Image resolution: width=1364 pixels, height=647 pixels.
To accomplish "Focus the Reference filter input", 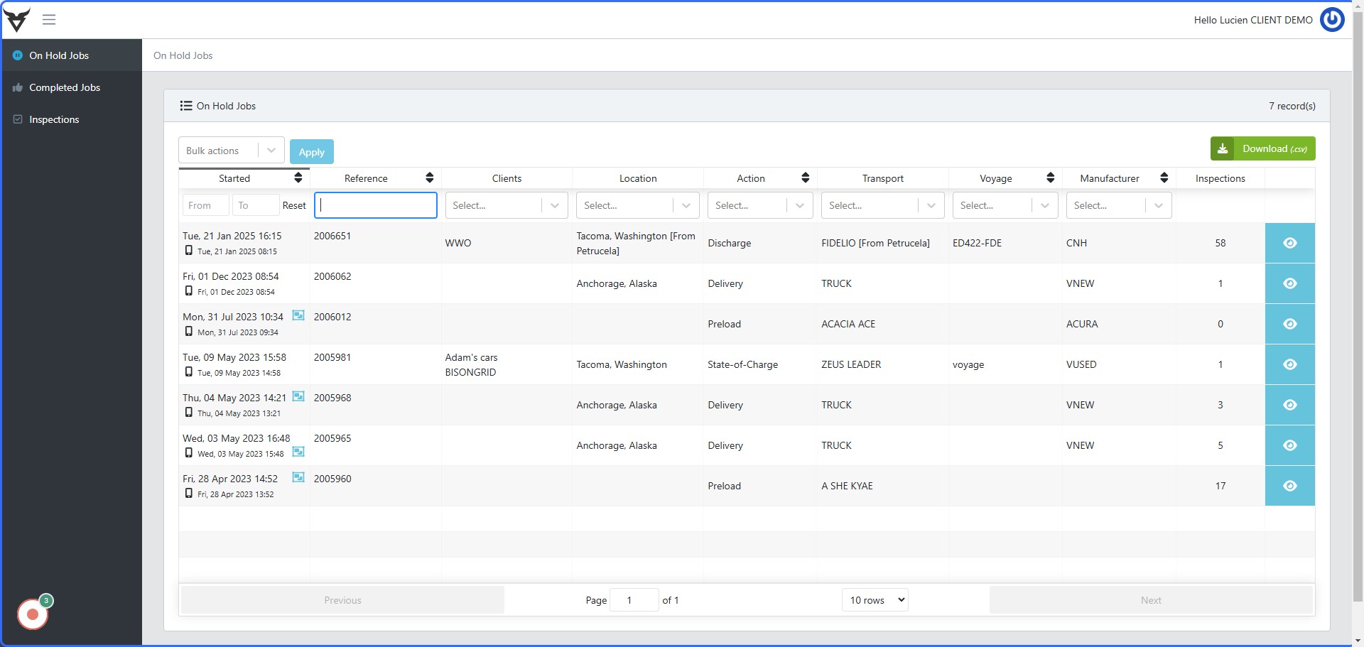I will click(376, 205).
